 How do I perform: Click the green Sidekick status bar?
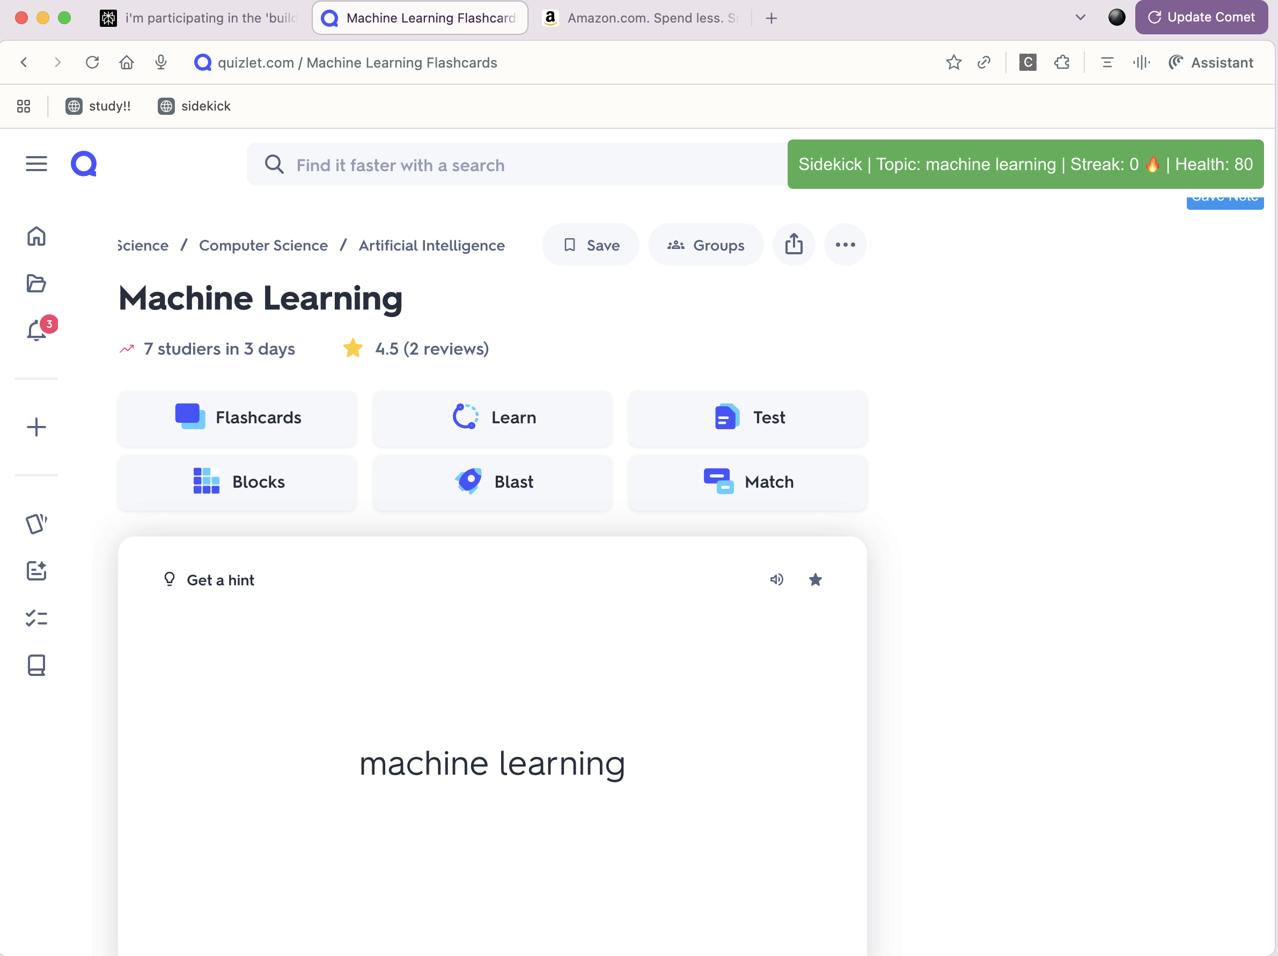1025,165
